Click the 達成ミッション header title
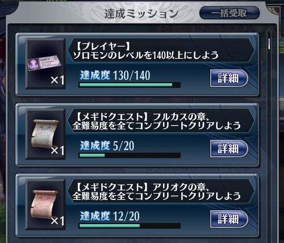Screen dimensions: 284x243 coord(141,14)
